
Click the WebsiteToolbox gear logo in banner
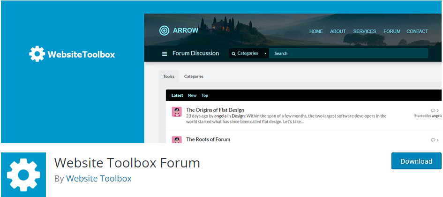click(37, 54)
